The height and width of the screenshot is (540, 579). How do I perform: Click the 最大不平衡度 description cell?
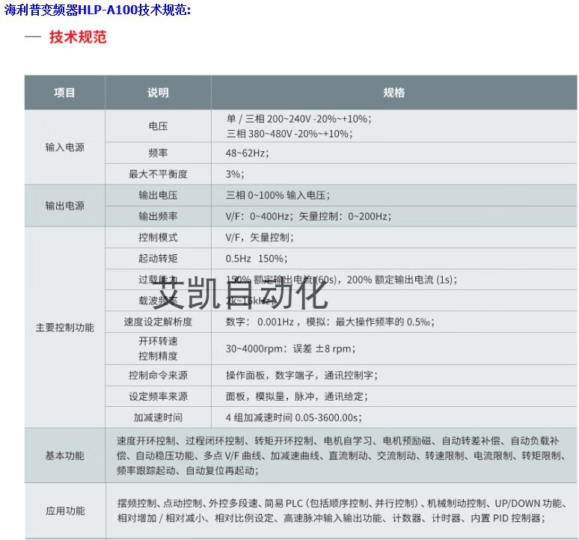pyautogui.click(x=158, y=174)
